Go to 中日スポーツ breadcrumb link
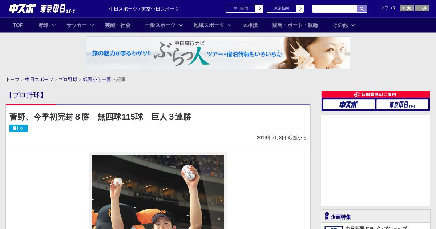Screen dimensions: 436x229 (x=39, y=79)
